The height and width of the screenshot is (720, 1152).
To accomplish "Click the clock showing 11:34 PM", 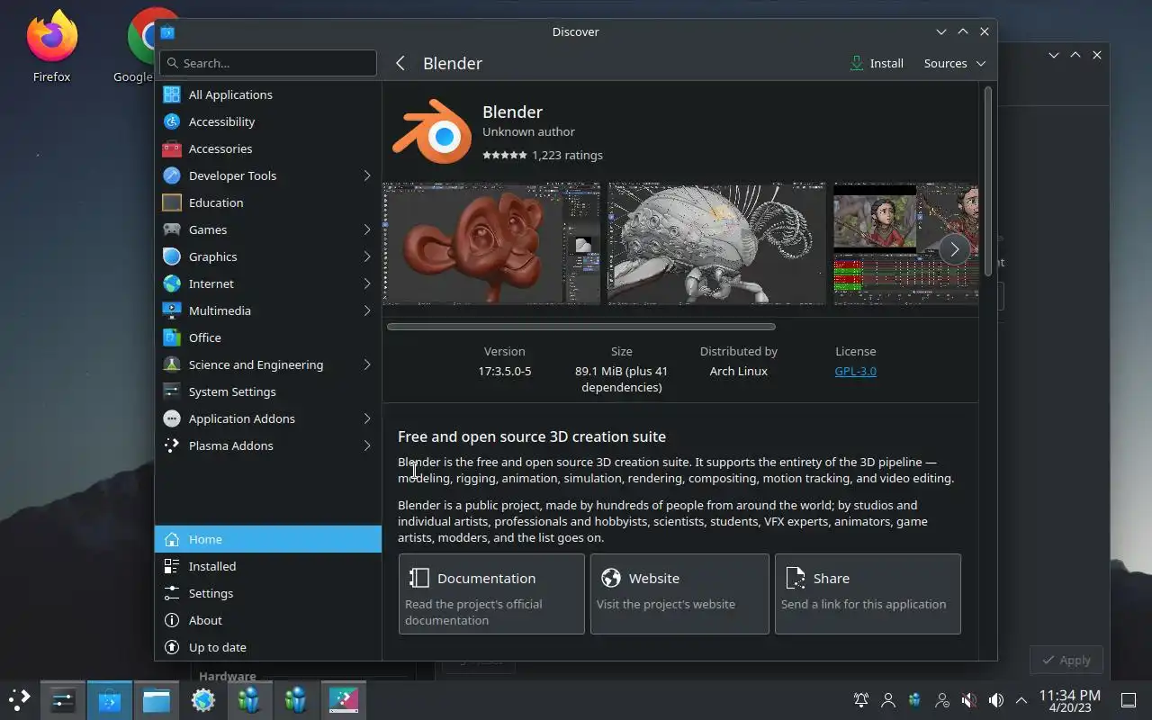I will point(1069,700).
